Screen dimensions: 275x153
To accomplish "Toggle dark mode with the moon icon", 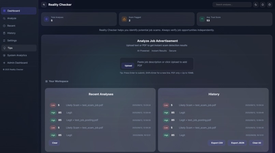I will click(x=256, y=4).
